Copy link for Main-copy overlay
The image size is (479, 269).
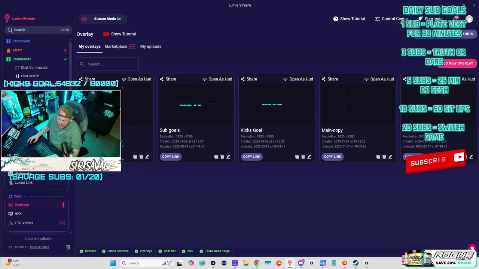332,157
